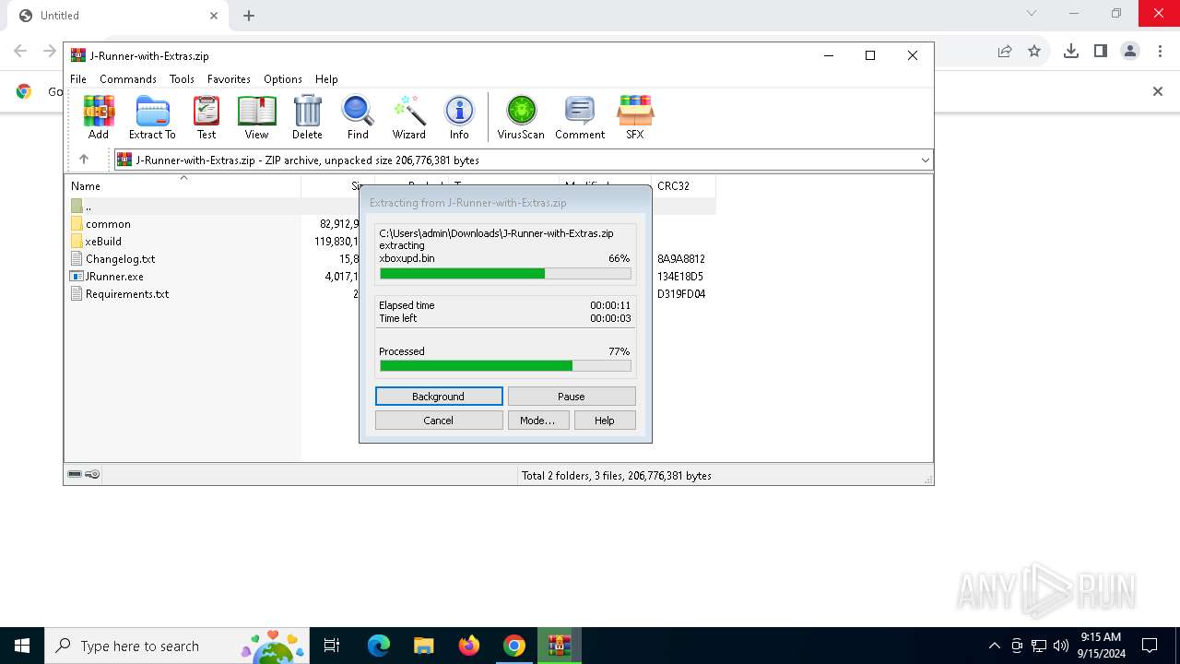
Task: Expand the archive path dropdown
Action: (x=925, y=160)
